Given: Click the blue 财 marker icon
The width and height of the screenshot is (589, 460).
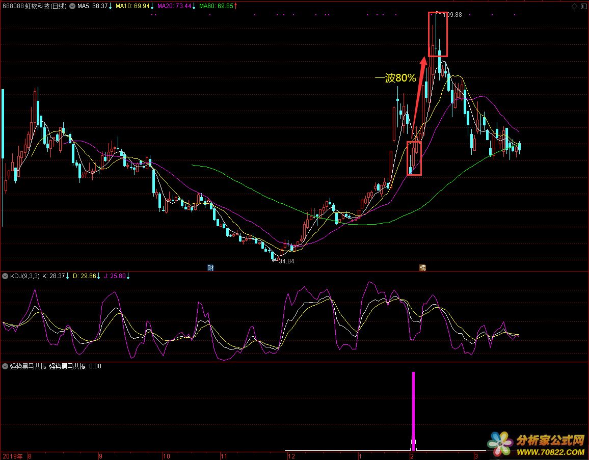Looking at the screenshot, I should click(210, 267).
